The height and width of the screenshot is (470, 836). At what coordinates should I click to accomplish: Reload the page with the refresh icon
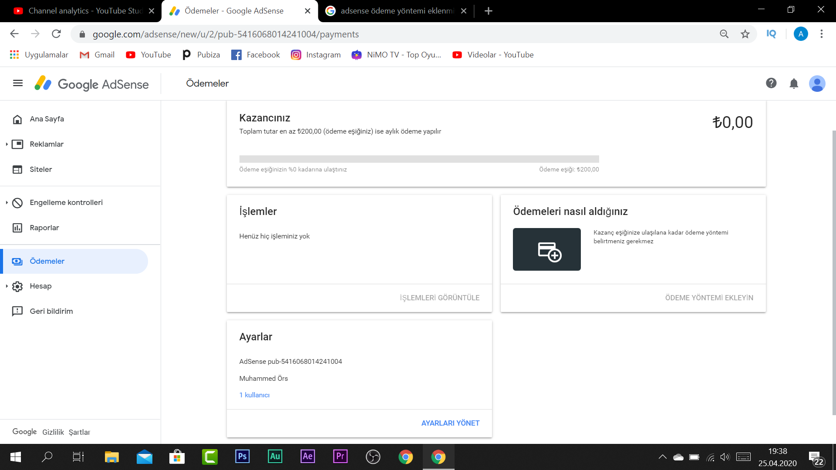pos(56,34)
